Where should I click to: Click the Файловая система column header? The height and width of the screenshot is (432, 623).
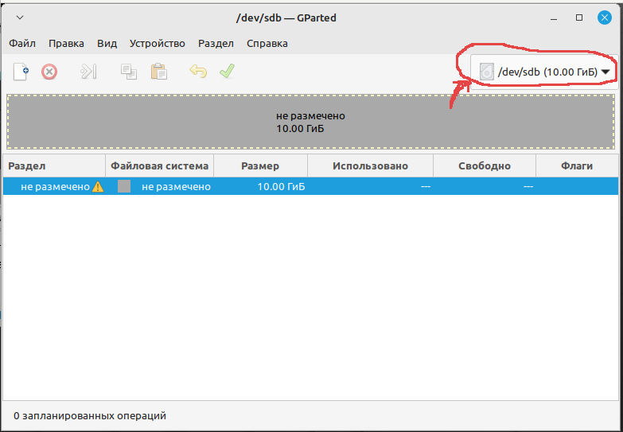(x=159, y=165)
